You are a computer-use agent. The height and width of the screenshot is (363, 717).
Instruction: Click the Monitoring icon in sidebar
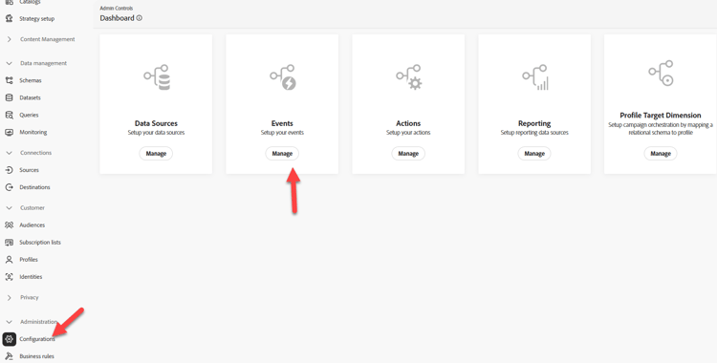pyautogui.click(x=9, y=132)
